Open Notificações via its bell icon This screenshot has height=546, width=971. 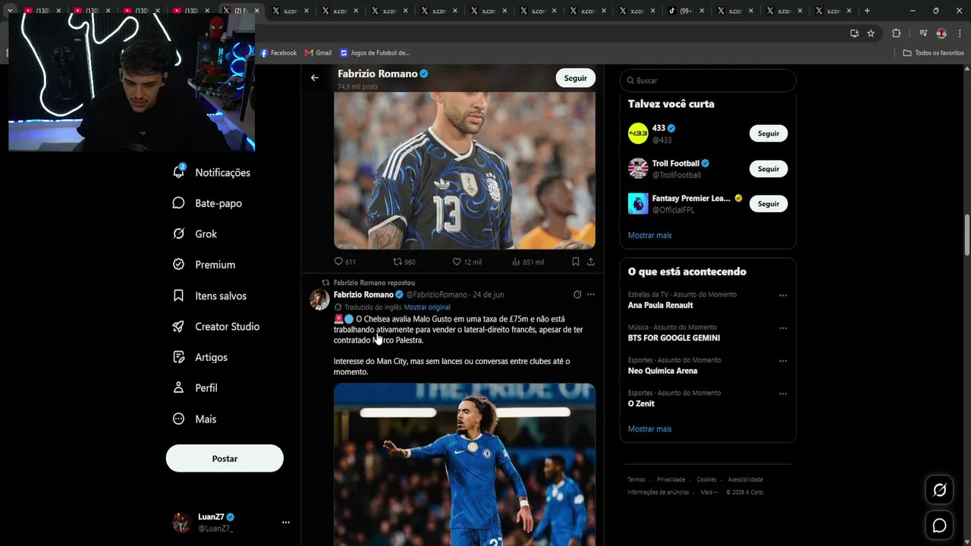(x=179, y=172)
